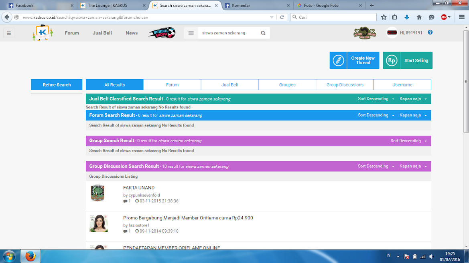This screenshot has width=469, height=263.
Task: Open News in the top navigation
Action: 132,33
